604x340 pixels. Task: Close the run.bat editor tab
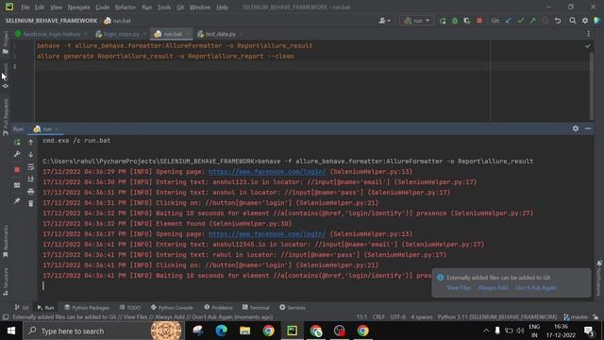[x=187, y=34]
